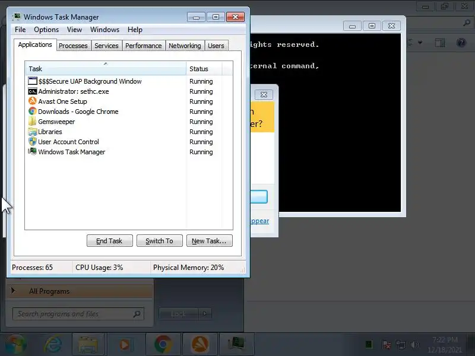Click the 'Gemsweeper' task name
The width and height of the screenshot is (475, 356).
tap(56, 122)
